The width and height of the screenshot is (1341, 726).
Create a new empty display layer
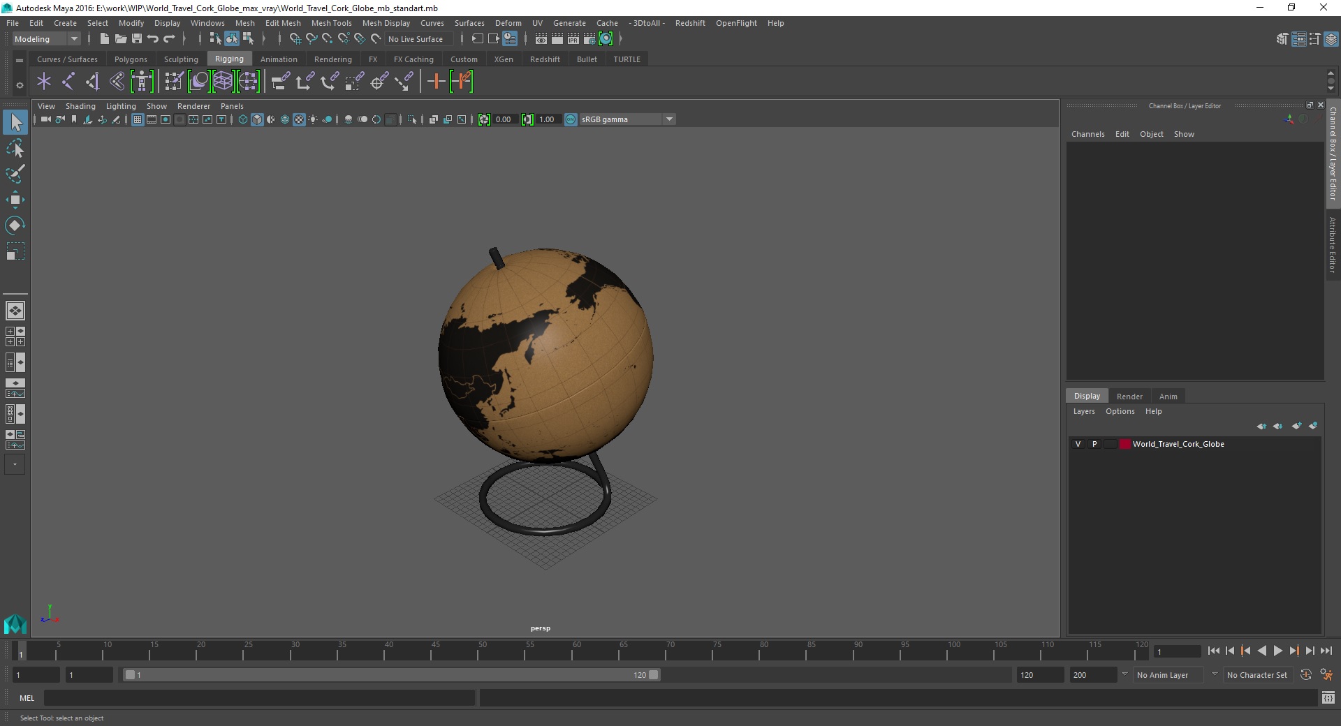tap(1296, 426)
